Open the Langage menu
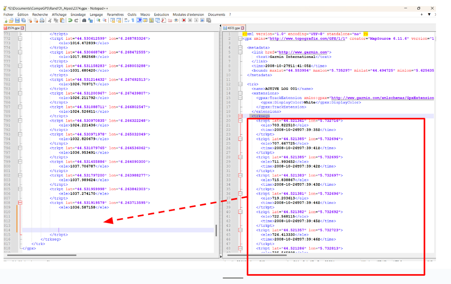The image size is (451, 284). 96,15
